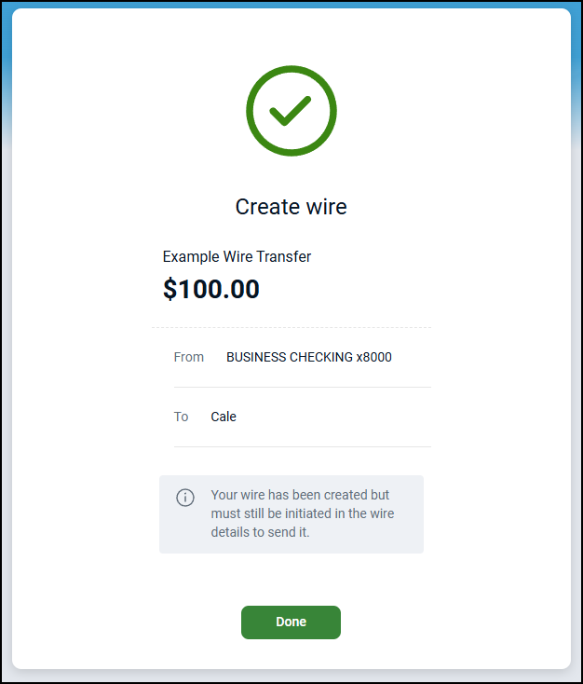Image resolution: width=583 pixels, height=684 pixels.
Task: Click the "To" row label
Action: tap(181, 417)
